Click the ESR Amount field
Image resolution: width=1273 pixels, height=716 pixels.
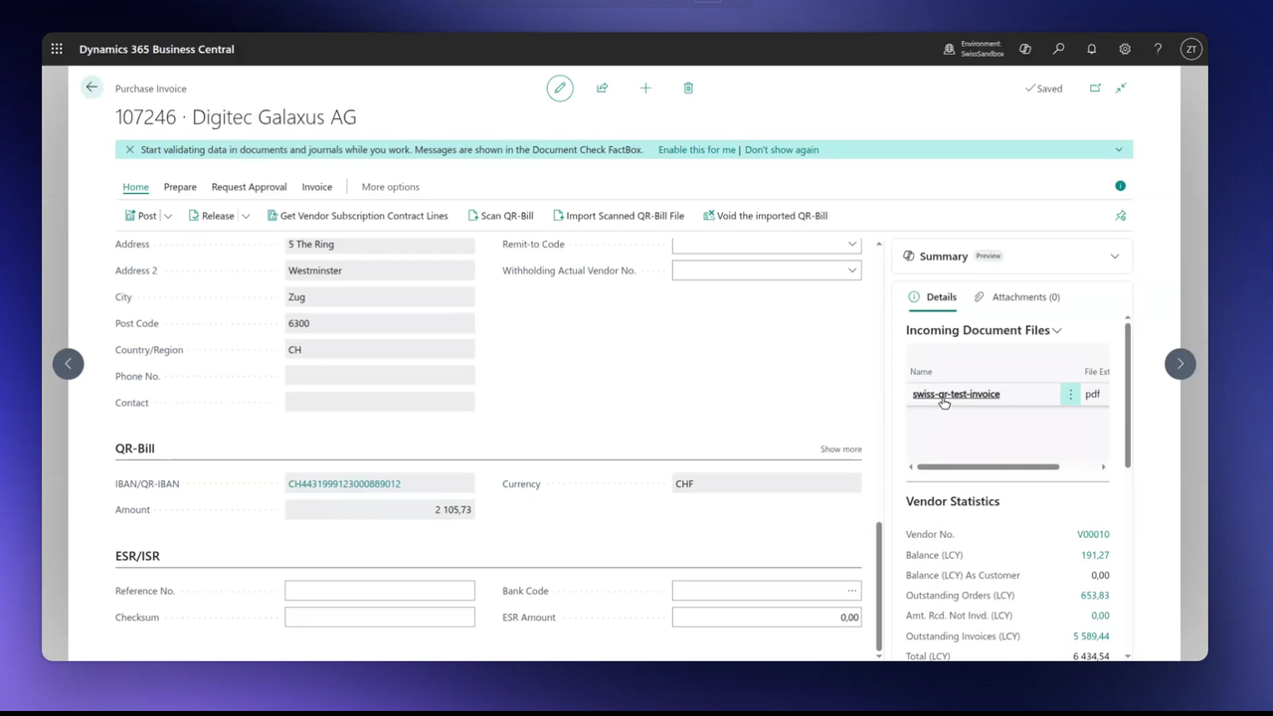[x=767, y=618]
